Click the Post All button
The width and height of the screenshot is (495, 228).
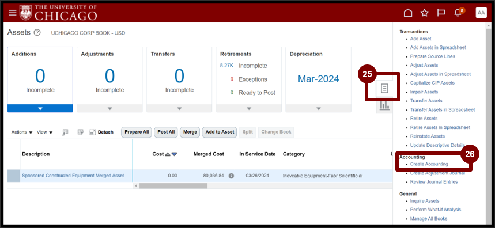click(166, 132)
